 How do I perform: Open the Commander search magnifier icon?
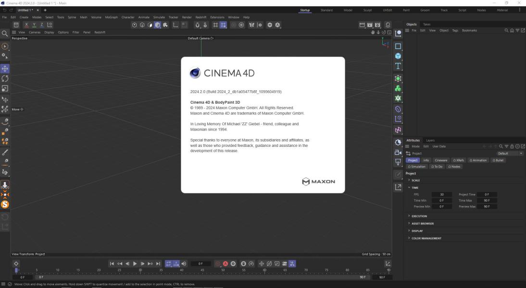pyautogui.click(x=5, y=34)
